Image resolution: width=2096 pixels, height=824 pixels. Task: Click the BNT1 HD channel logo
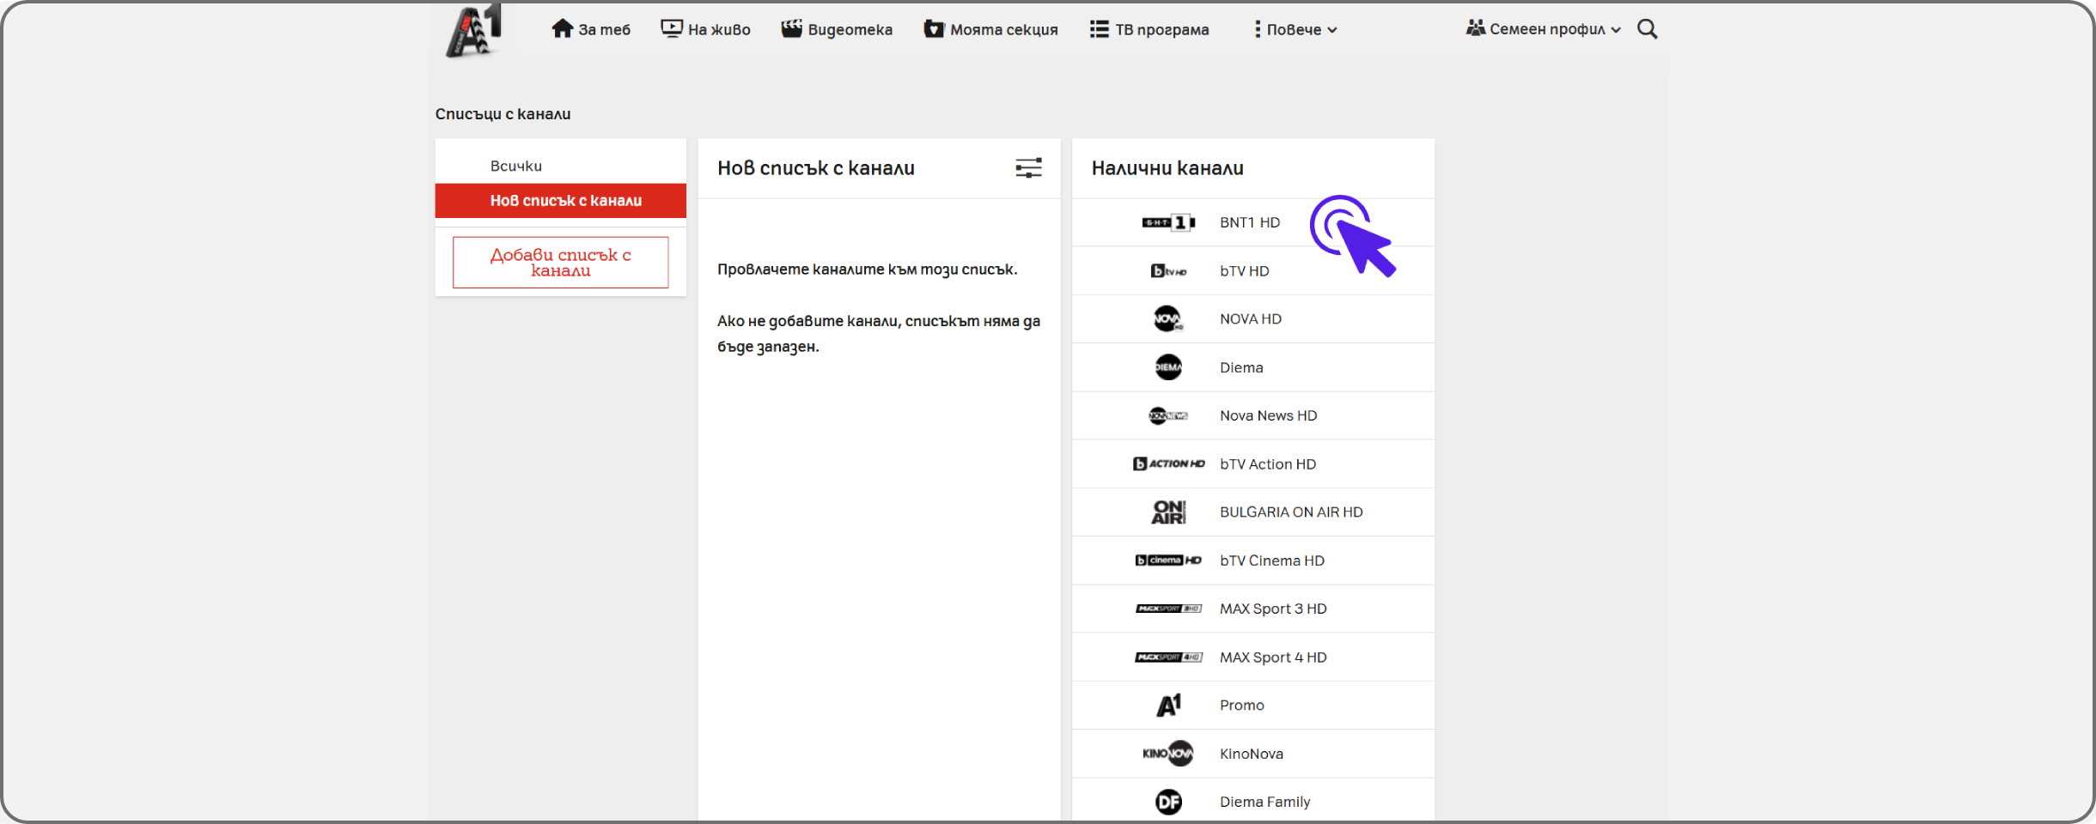click(1168, 222)
